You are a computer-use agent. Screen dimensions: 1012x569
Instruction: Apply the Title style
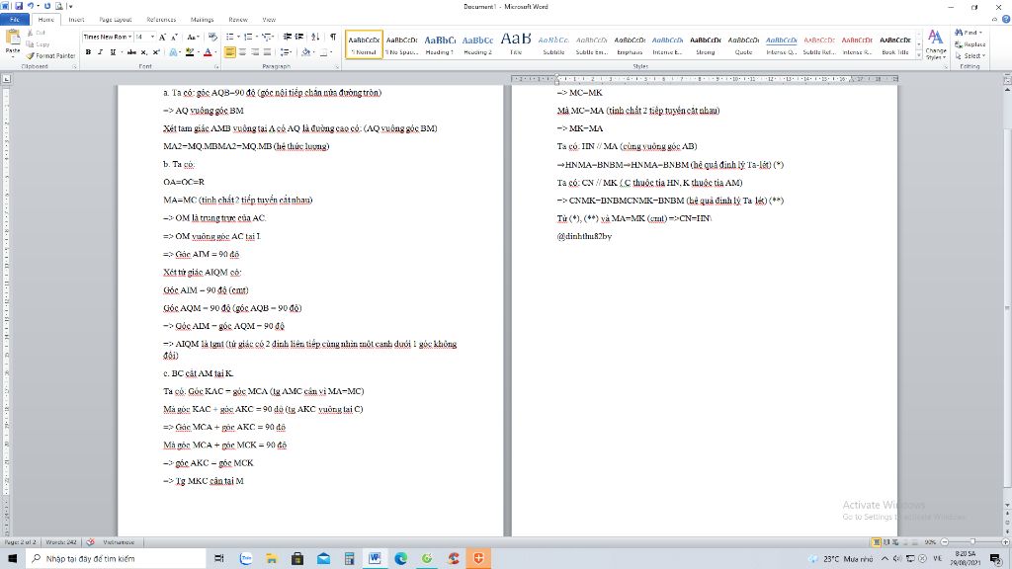pyautogui.click(x=516, y=43)
